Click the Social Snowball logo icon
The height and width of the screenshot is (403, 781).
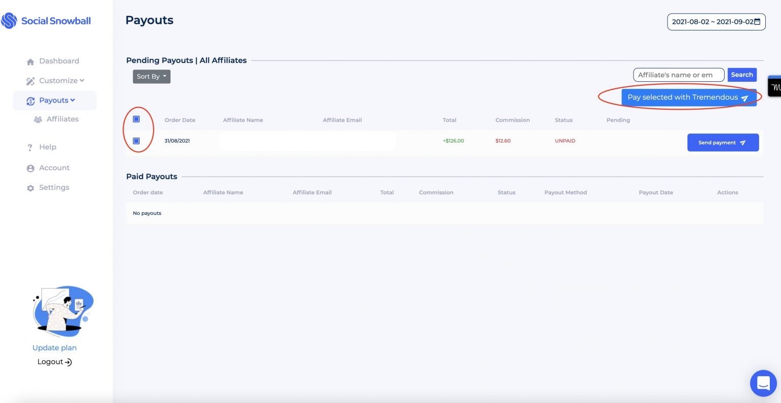pos(9,21)
